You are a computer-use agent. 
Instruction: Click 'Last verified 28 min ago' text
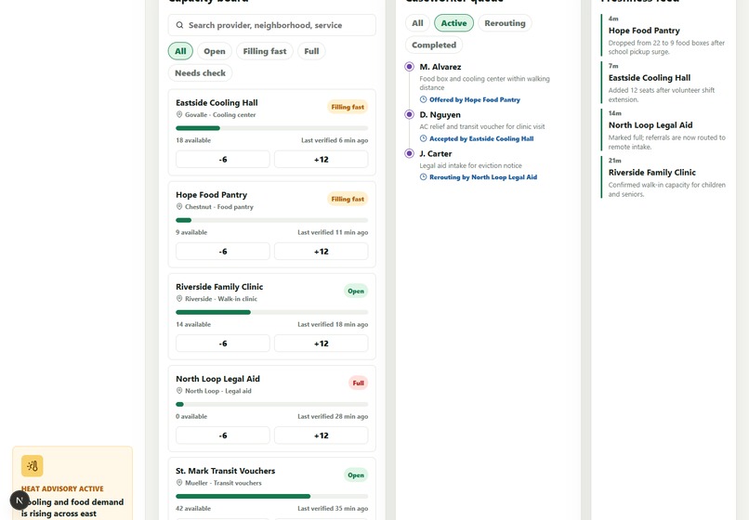(x=333, y=416)
